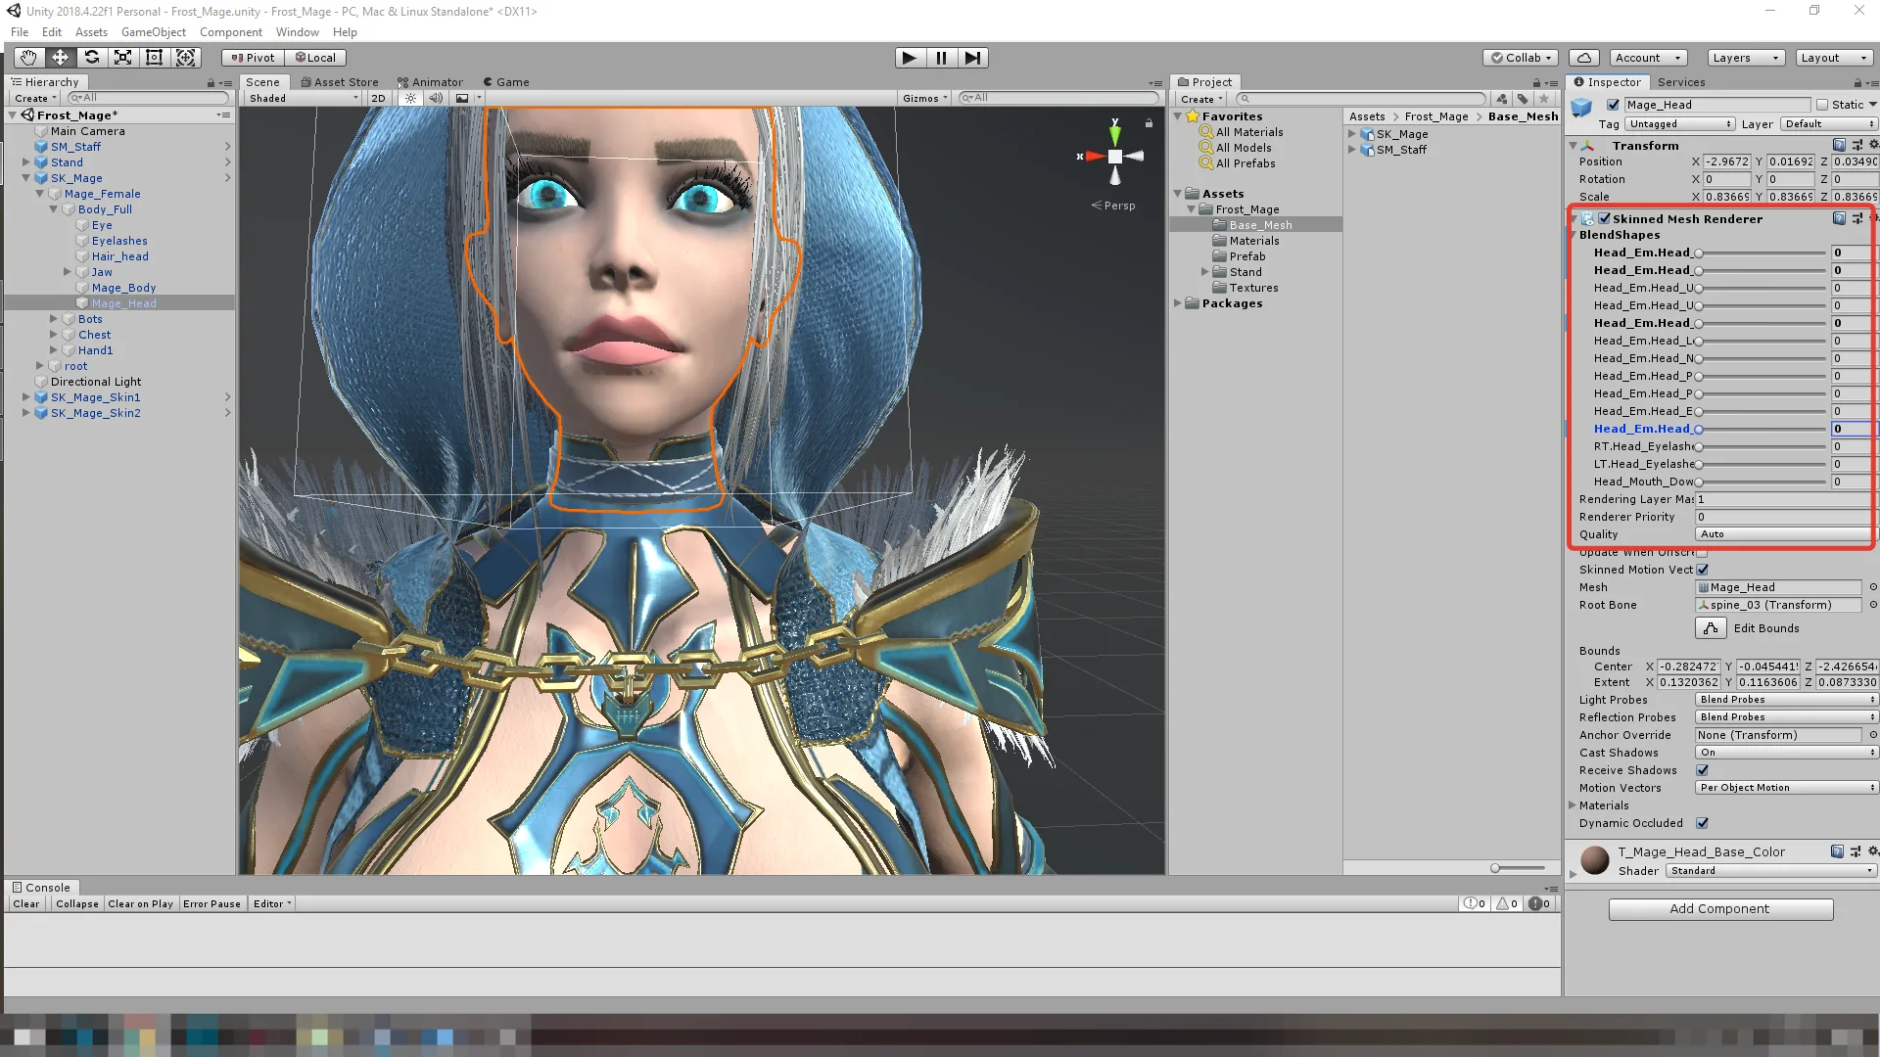Toggle Pivot/Center handle mode
This screenshot has height=1057, width=1880.
[253, 58]
